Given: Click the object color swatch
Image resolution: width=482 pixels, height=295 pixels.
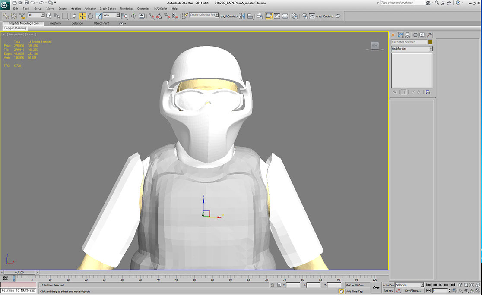Looking at the screenshot, I should tap(430, 42).
